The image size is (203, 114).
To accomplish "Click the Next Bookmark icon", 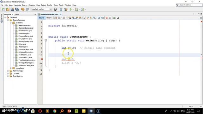I will [91, 18].
